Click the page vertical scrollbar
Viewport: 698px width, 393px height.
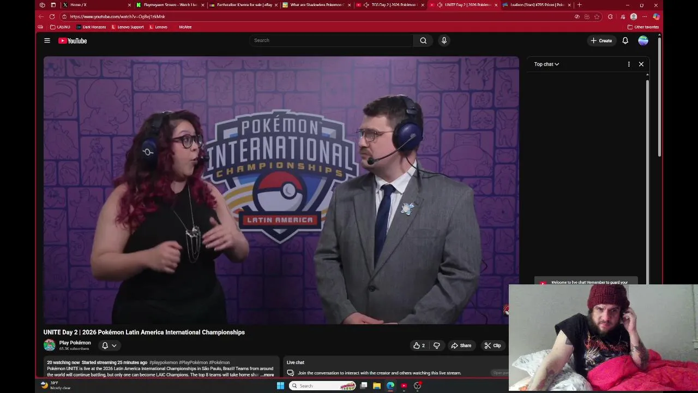659,98
